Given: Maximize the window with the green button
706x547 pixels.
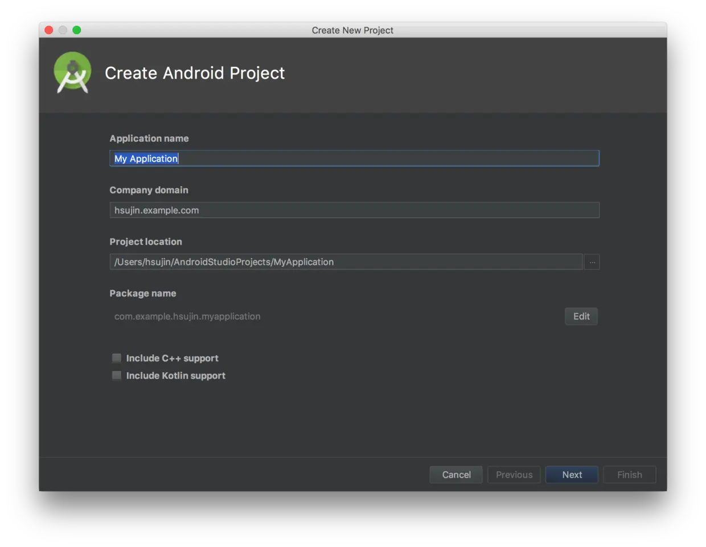Looking at the screenshot, I should pos(77,30).
